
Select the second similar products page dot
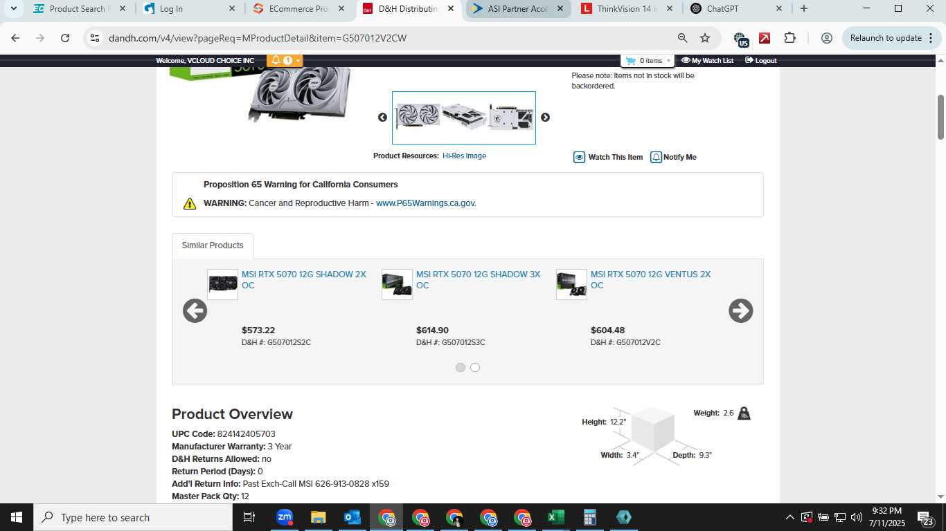click(x=475, y=368)
